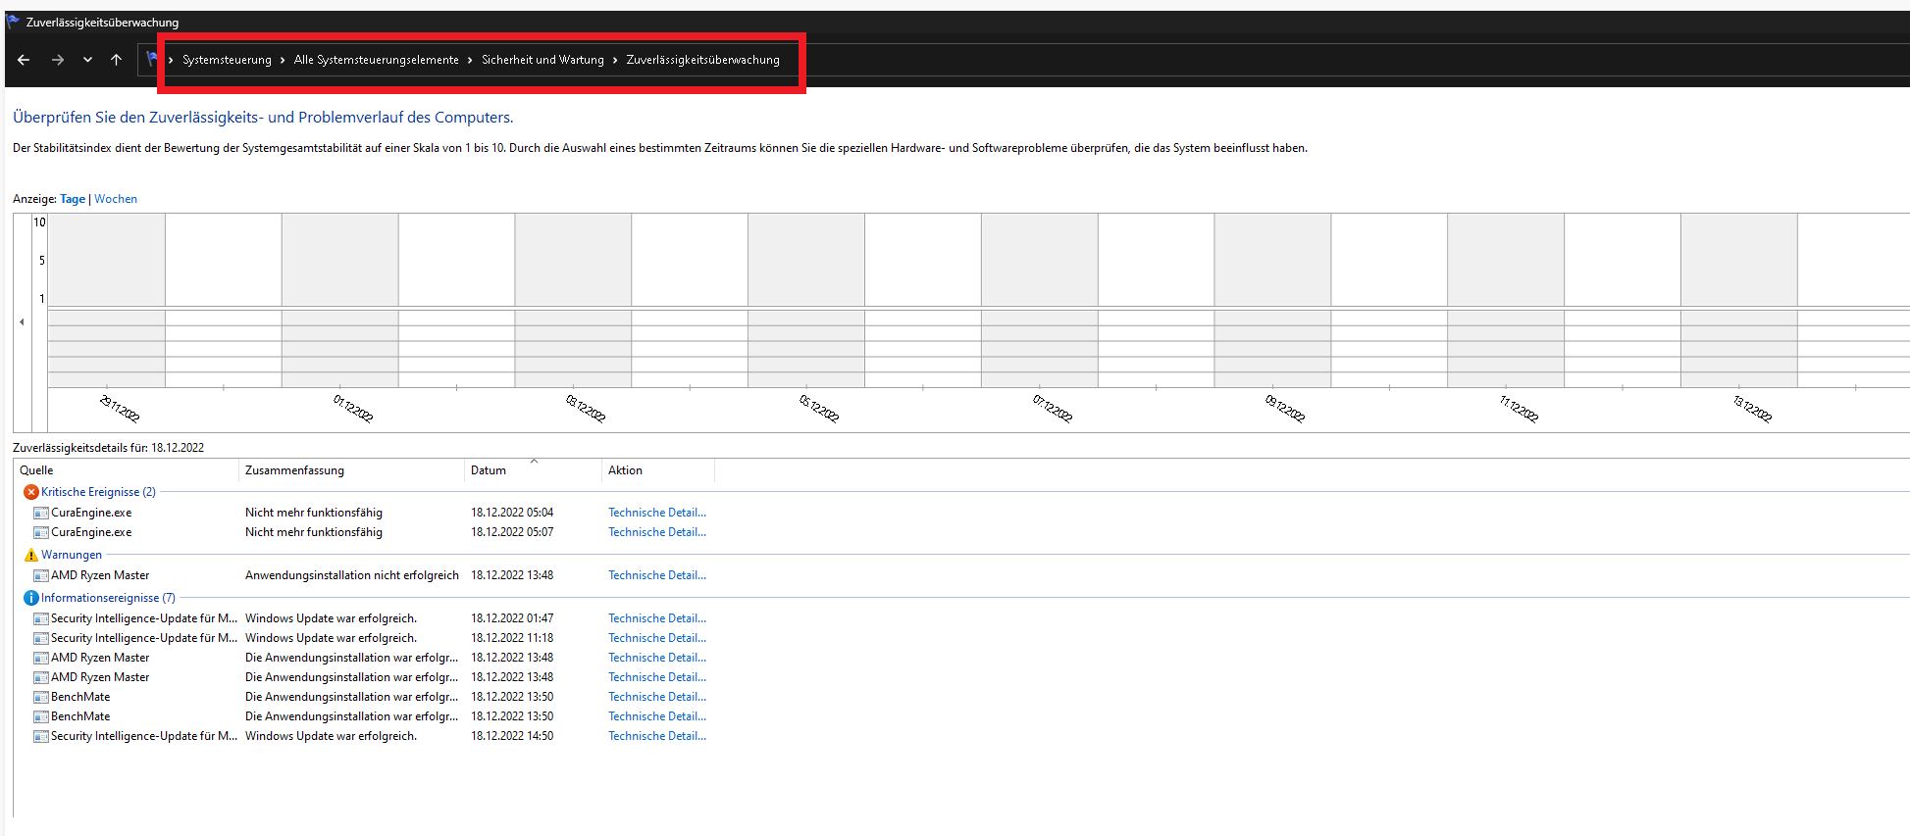Select Security Intelligence-Update row at 11:18
Viewport: 1910px width, 836px height.
click(144, 638)
